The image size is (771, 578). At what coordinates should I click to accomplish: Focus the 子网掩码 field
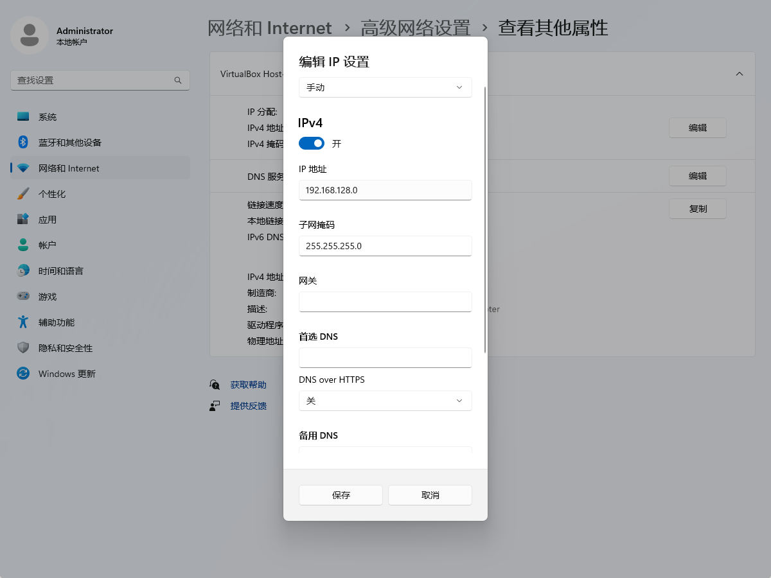tap(385, 246)
